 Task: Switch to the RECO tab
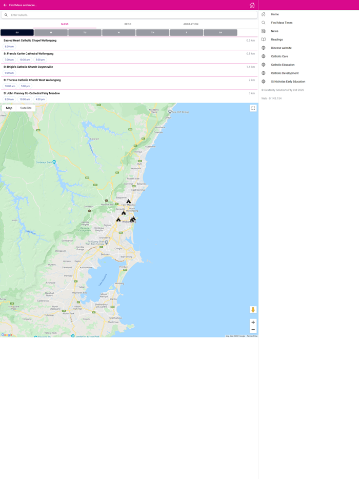tap(128, 24)
